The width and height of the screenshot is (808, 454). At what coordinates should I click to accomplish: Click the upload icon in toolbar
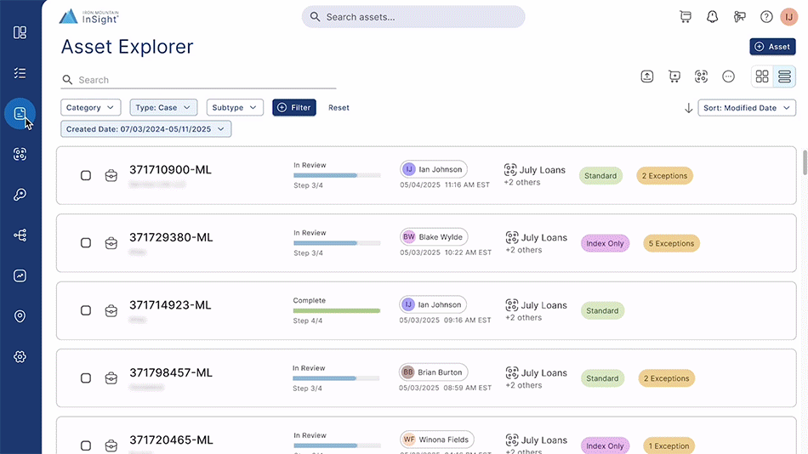[647, 77]
